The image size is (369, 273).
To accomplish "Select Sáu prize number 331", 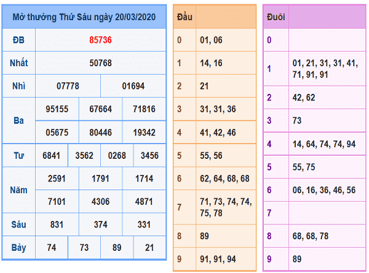I will [x=144, y=225].
